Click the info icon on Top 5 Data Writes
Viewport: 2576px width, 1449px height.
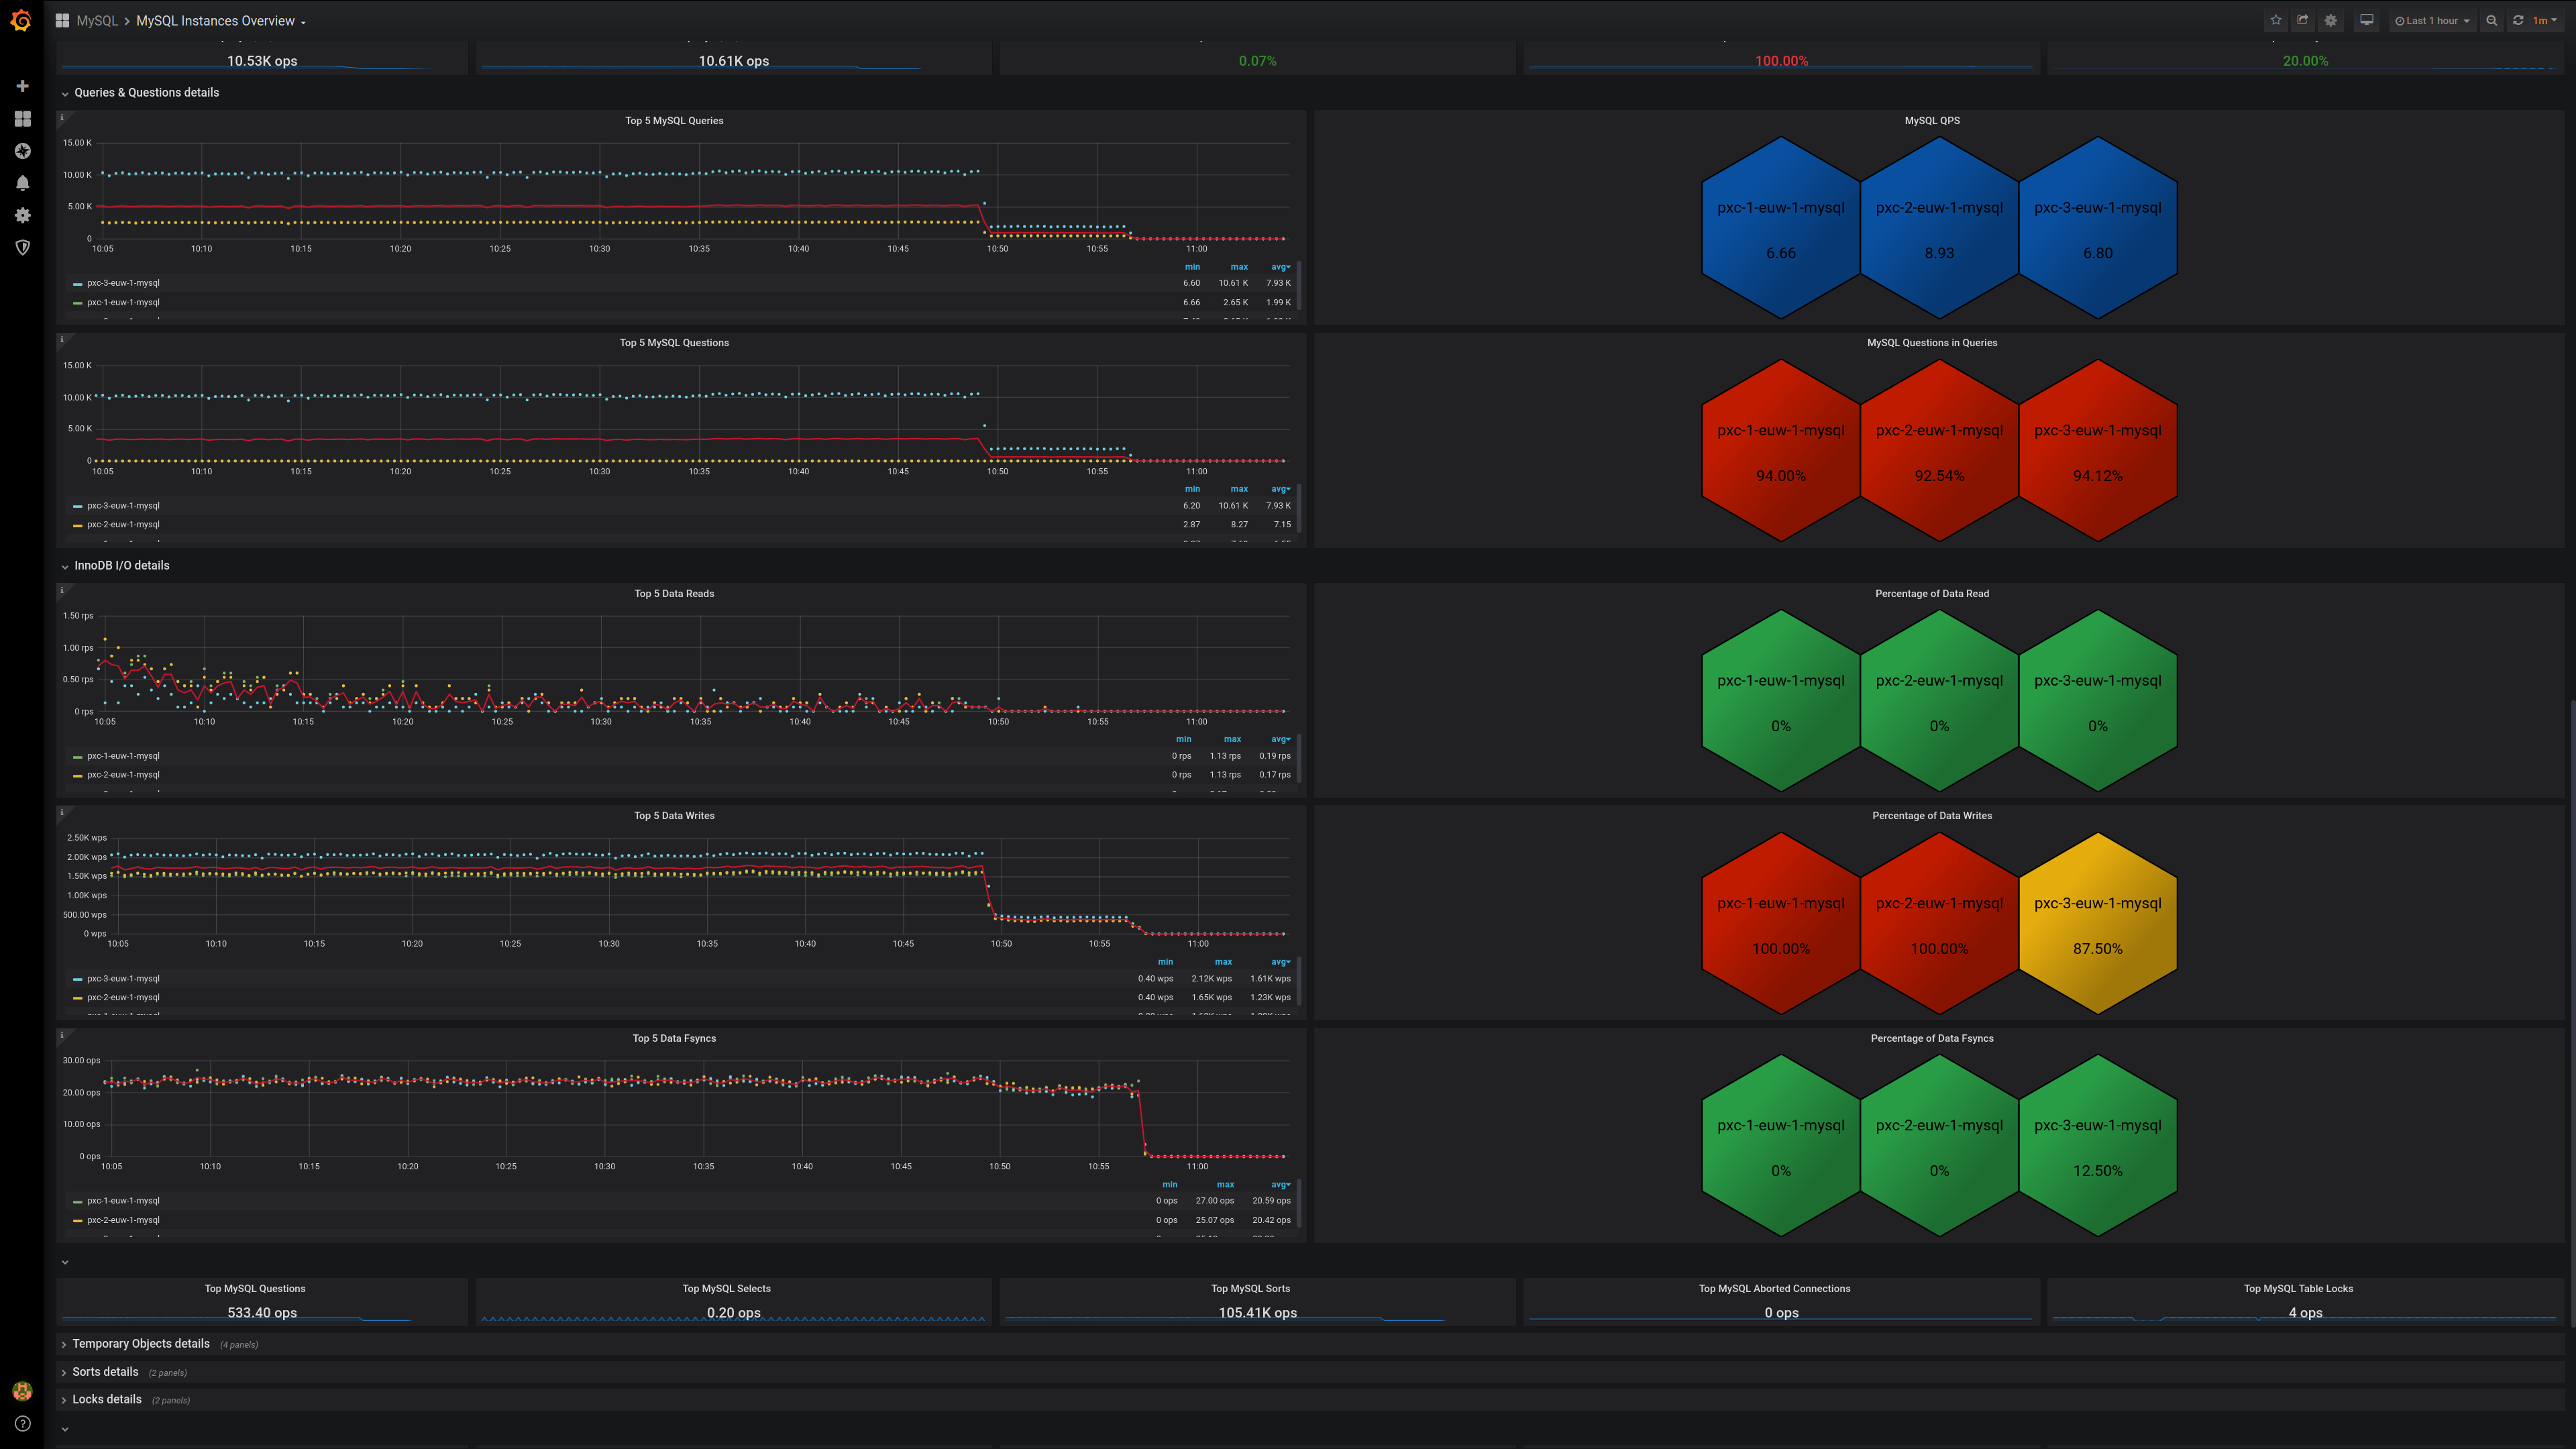click(x=62, y=812)
